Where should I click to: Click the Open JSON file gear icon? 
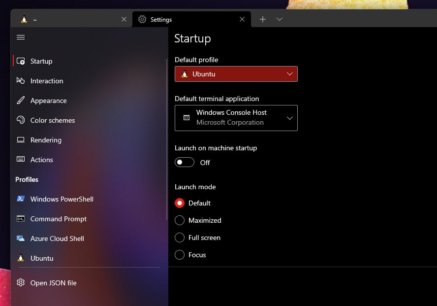(21, 282)
